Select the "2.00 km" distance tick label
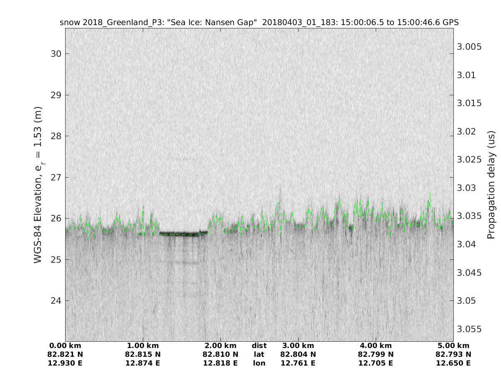The image size is (501, 376). (220, 346)
